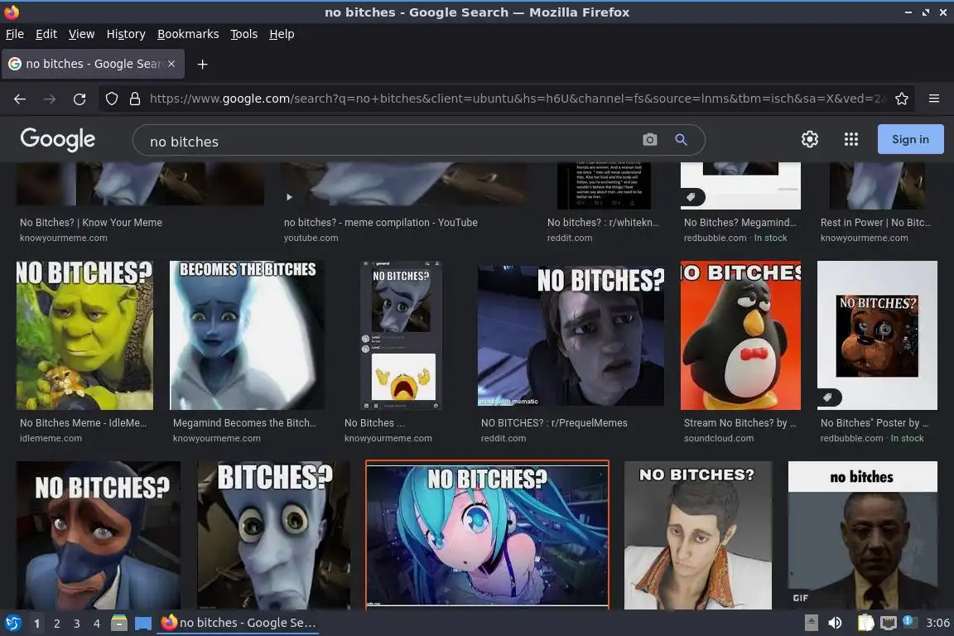The width and height of the screenshot is (954, 636).
Task: Go back with the browser back arrow
Action: click(x=20, y=99)
